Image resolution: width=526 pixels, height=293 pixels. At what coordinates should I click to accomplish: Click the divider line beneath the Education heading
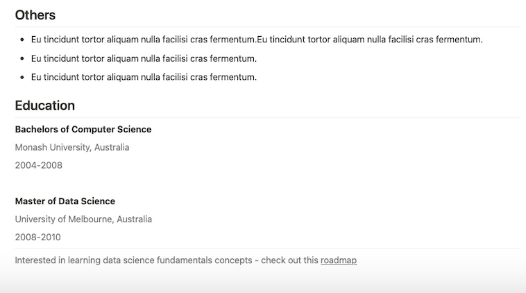267,118
